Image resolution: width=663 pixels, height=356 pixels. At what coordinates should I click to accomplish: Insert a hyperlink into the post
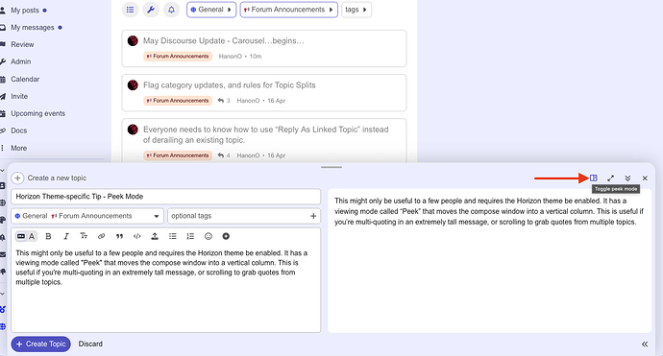click(102, 236)
